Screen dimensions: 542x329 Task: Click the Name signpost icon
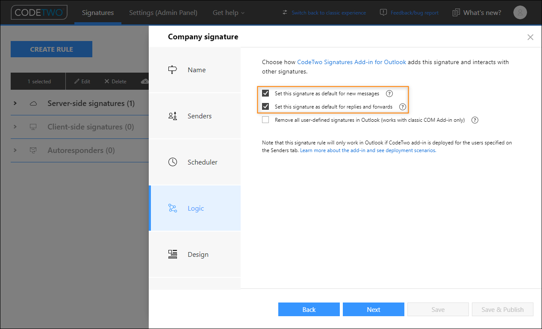pos(173,70)
